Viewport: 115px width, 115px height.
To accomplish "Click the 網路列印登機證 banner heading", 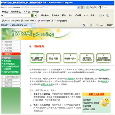I will coord(97,94).
